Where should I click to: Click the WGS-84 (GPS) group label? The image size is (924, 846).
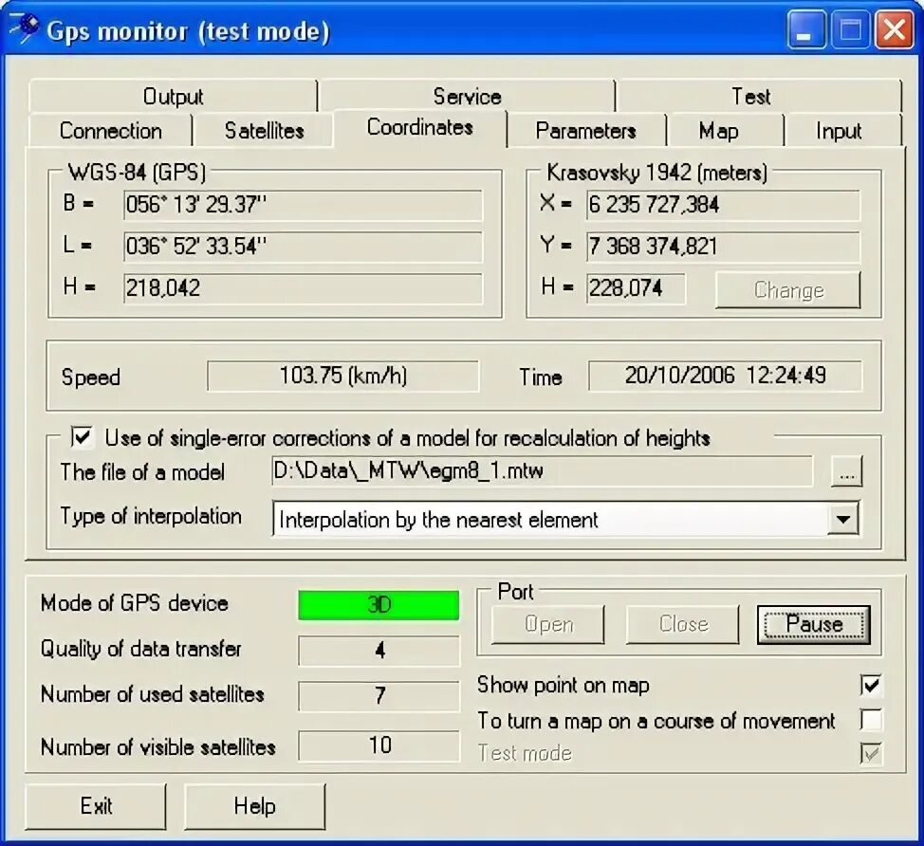click(137, 173)
